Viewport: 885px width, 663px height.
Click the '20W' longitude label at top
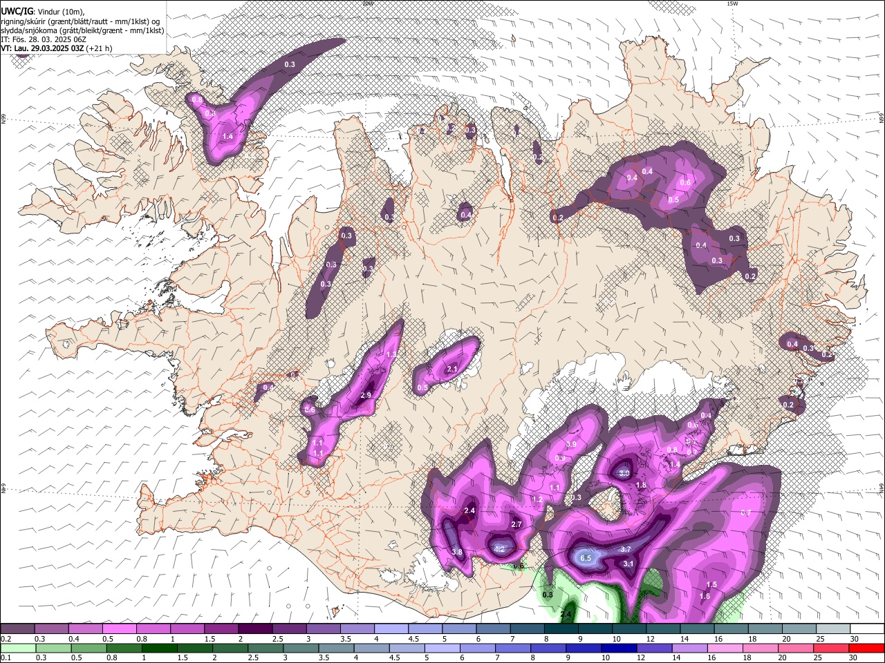point(367,3)
